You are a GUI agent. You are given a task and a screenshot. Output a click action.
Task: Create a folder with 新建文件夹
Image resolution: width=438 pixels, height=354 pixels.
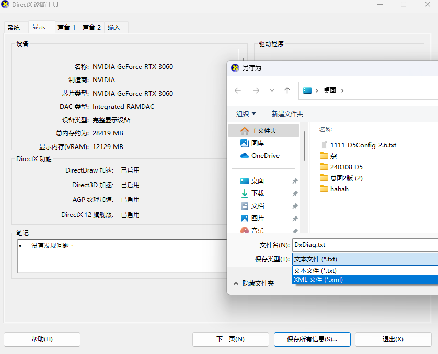(287, 113)
